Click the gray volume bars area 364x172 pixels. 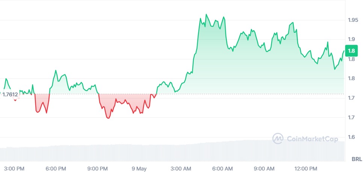(172, 151)
